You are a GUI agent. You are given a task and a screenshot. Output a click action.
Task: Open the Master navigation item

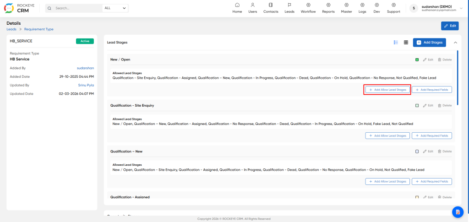(x=346, y=8)
